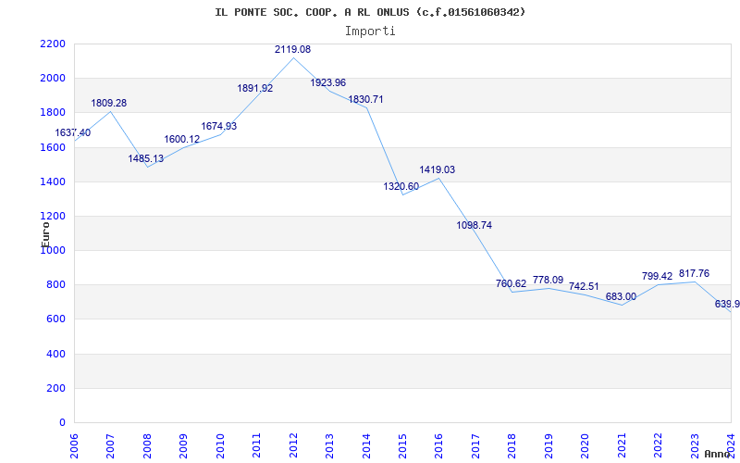Click the x-axis year 2016
Image resolution: width=740 pixels, height=463 pixels.
pos(439,445)
